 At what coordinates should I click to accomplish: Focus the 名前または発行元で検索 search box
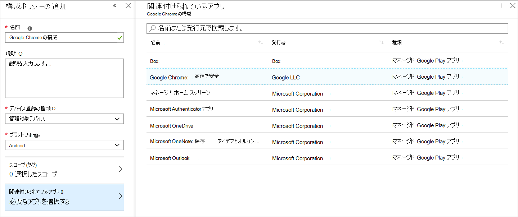pos(327,28)
